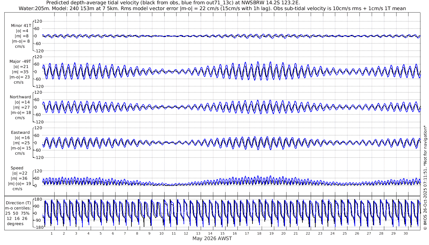Select '|m-o|= 8' in the Minor panel
This screenshot has width=429, height=245.
tap(21, 41)
